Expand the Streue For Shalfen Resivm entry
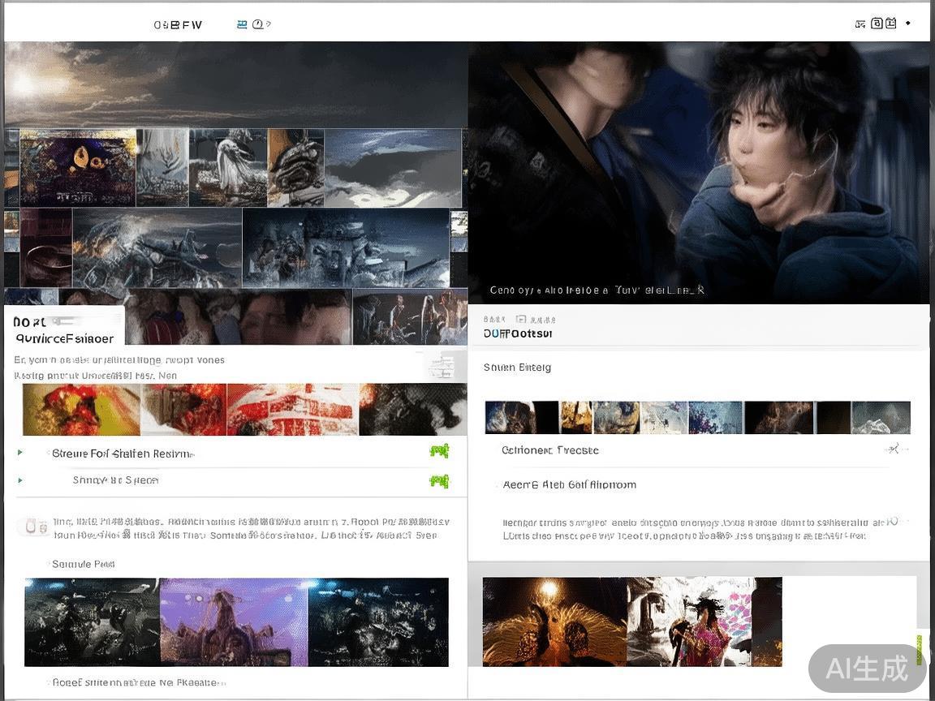The height and width of the screenshot is (701, 935). (19, 453)
